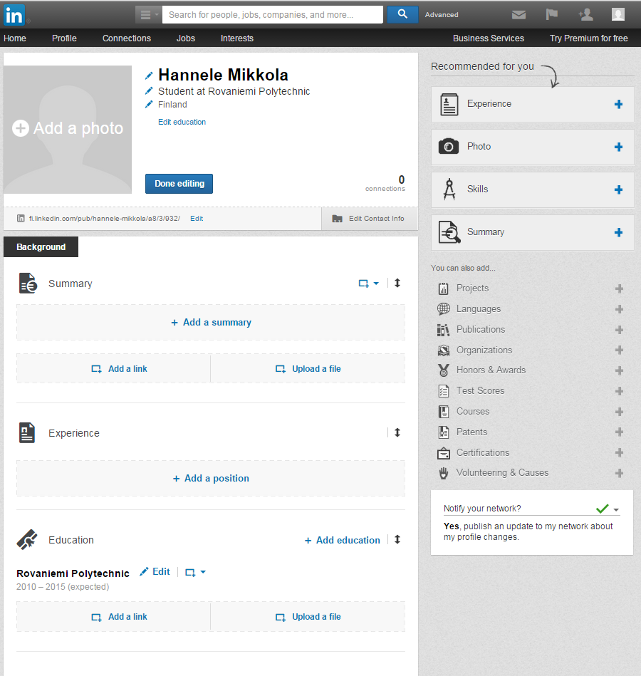Viewport: 641px width, 676px height.
Task: Click the Add a photo placeholder
Action: pyautogui.click(x=68, y=130)
